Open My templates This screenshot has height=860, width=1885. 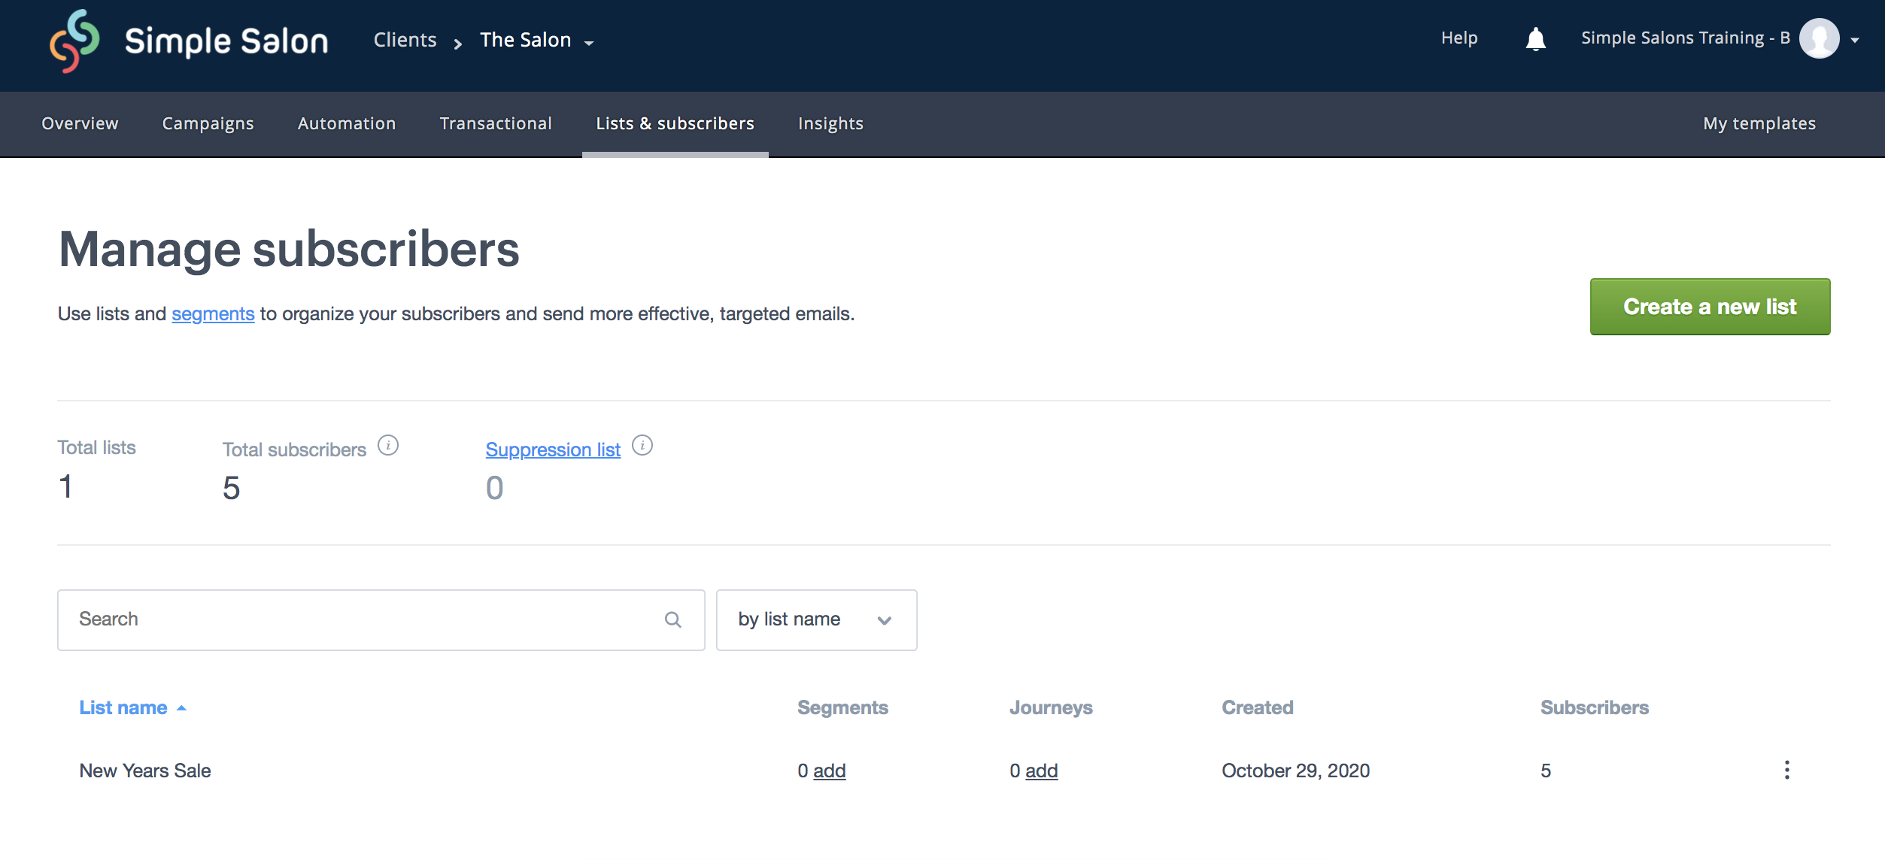tap(1759, 124)
